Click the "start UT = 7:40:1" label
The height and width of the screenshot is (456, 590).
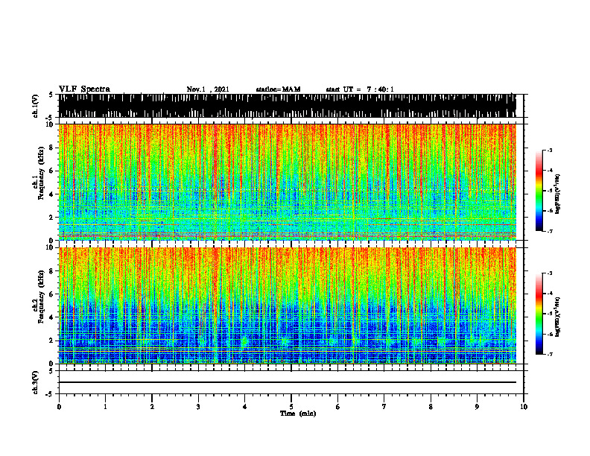click(x=360, y=89)
